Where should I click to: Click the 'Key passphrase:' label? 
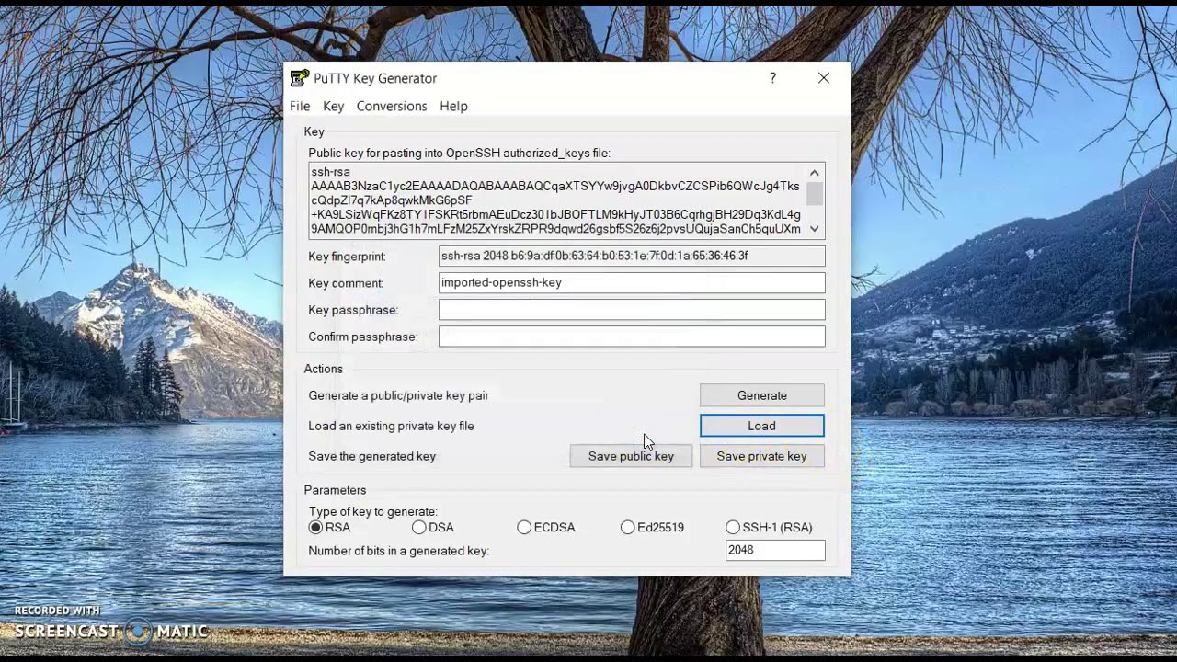pyautogui.click(x=353, y=310)
